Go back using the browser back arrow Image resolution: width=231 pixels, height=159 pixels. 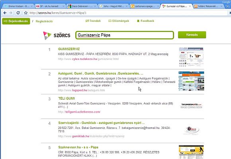[x=5, y=13]
